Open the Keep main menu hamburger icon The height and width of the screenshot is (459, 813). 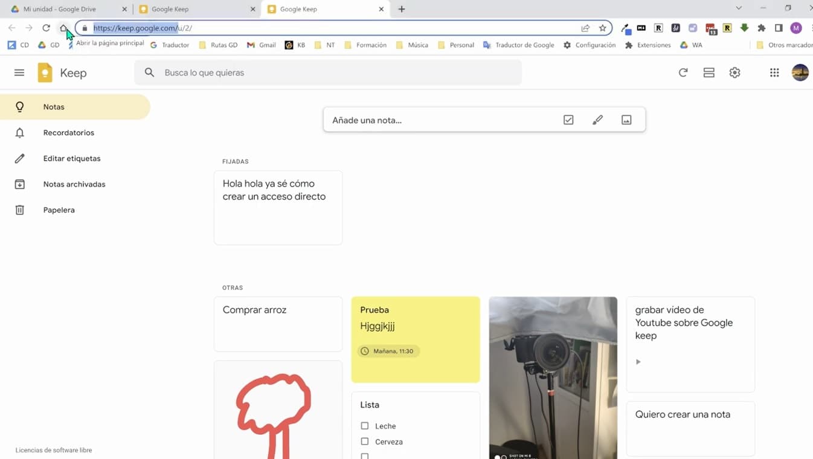click(19, 72)
